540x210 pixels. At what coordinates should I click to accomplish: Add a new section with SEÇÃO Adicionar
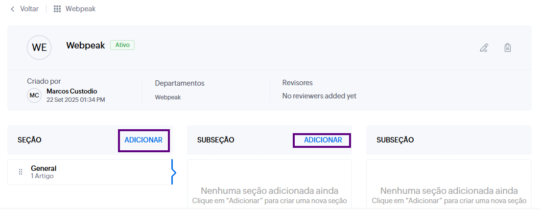pyautogui.click(x=143, y=140)
